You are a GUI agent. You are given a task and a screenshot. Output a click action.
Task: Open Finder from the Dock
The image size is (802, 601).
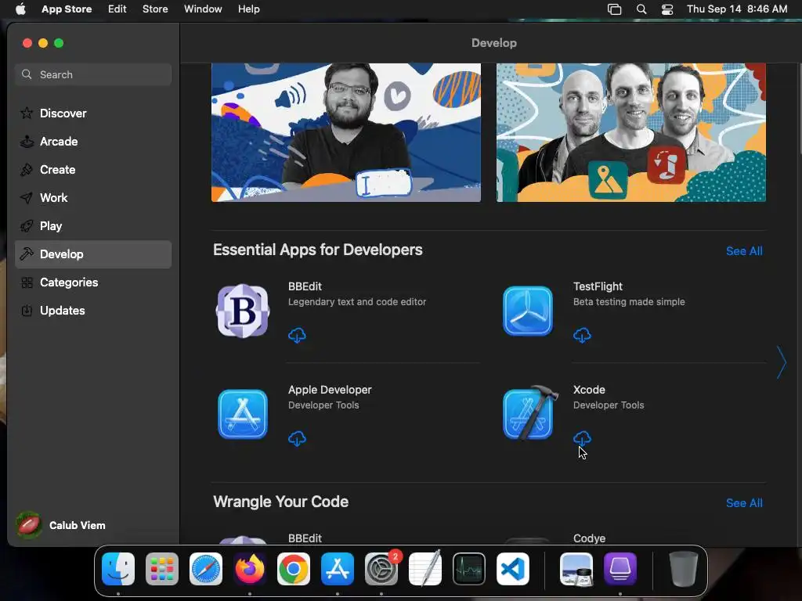(x=118, y=569)
